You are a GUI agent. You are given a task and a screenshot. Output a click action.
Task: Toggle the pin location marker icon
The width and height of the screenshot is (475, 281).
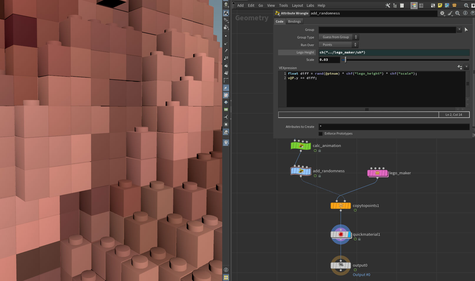[x=226, y=143]
